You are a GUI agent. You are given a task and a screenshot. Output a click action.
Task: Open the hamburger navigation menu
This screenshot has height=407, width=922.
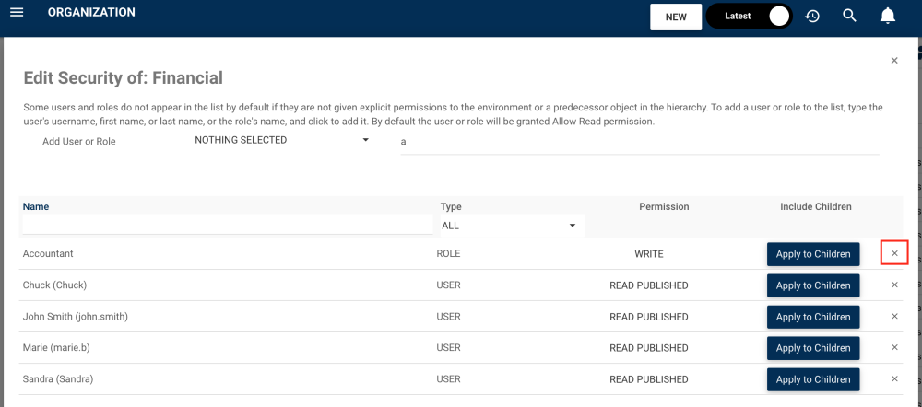pyautogui.click(x=16, y=14)
